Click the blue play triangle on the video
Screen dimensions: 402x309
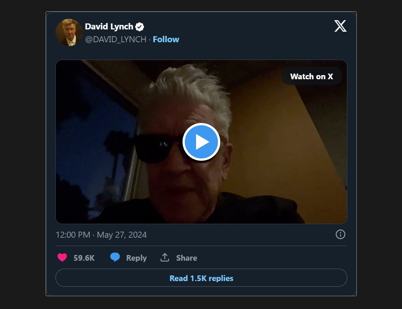[x=201, y=141]
